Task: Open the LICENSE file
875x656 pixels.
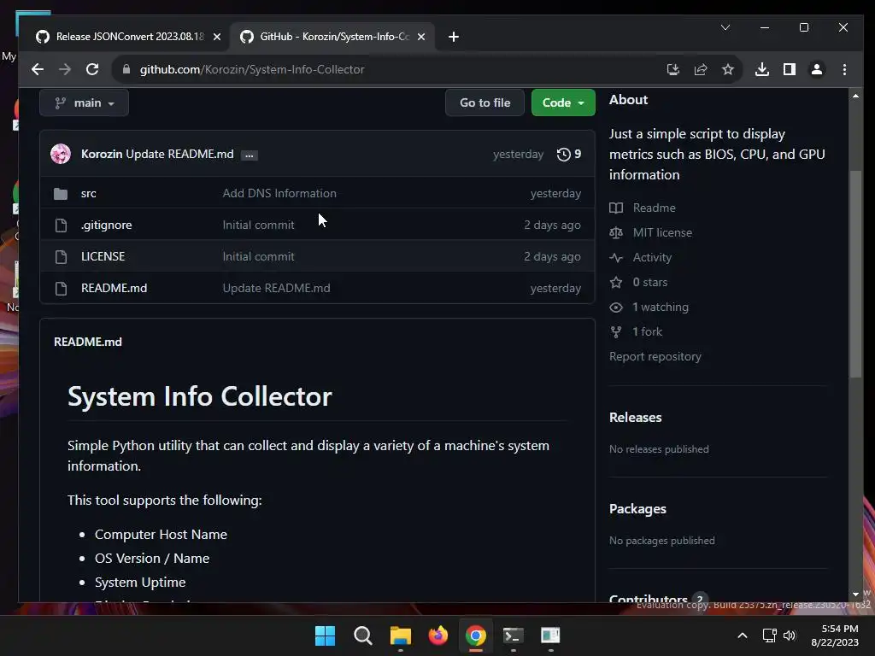Action: pos(103,256)
